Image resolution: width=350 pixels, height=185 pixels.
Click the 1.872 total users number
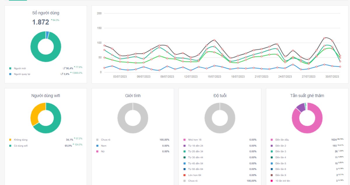tap(41, 22)
